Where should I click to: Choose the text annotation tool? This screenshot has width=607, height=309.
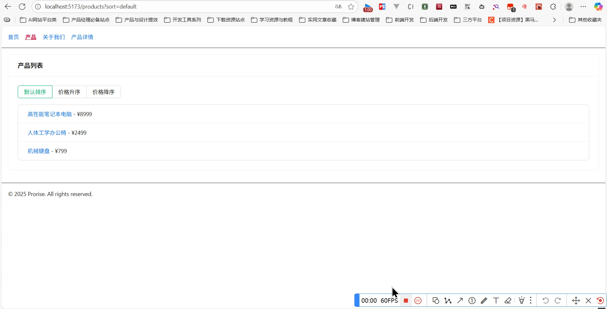pos(496,300)
